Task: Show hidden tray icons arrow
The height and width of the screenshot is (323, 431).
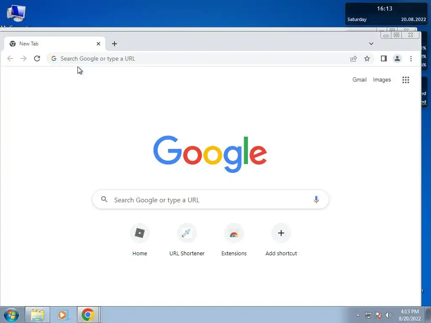Action: [358, 315]
